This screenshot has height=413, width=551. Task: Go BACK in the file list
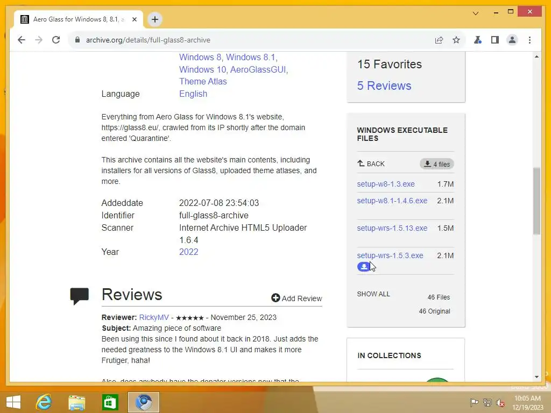(x=371, y=163)
